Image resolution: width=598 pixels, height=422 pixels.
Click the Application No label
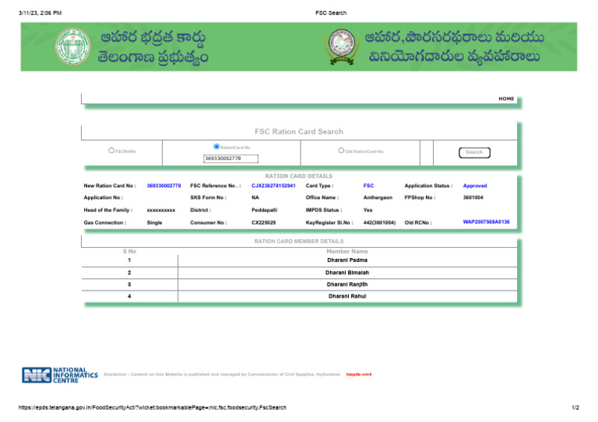click(x=103, y=197)
